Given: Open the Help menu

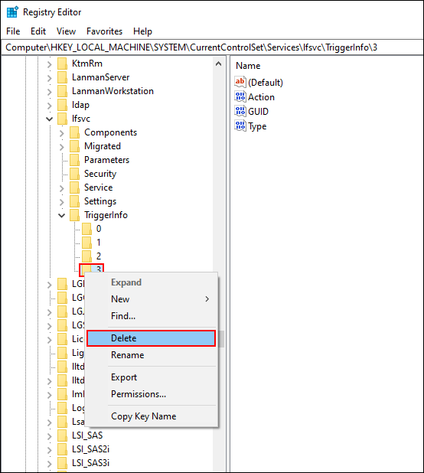Looking at the screenshot, I should tap(142, 31).
